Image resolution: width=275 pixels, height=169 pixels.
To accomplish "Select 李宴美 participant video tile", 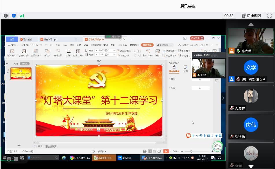I will [x=251, y=41].
